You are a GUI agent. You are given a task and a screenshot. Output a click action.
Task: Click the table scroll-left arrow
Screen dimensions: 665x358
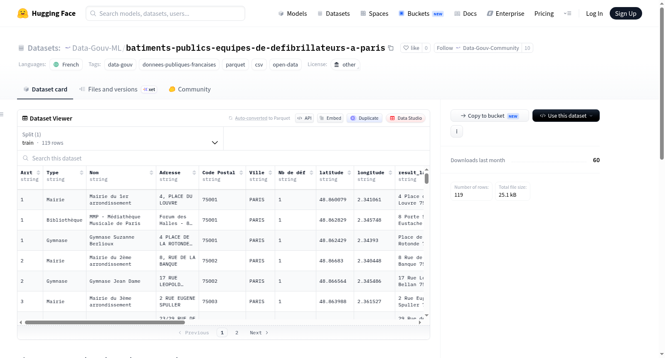[x=20, y=322]
